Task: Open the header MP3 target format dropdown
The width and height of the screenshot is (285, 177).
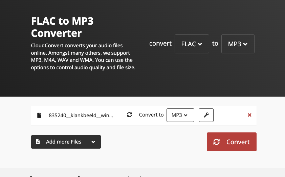Action: pos(238,44)
